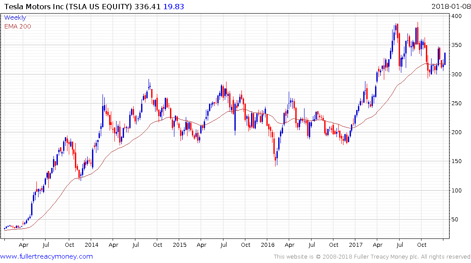This screenshot has height=263, width=471.
Task: Select the blue change value 19.83
Action: (174, 7)
